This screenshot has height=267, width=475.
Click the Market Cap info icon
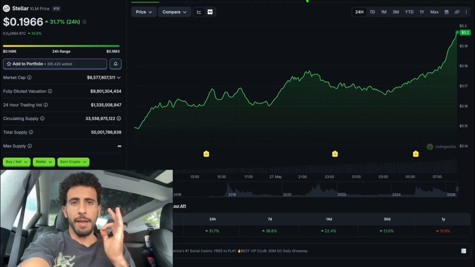pos(29,78)
